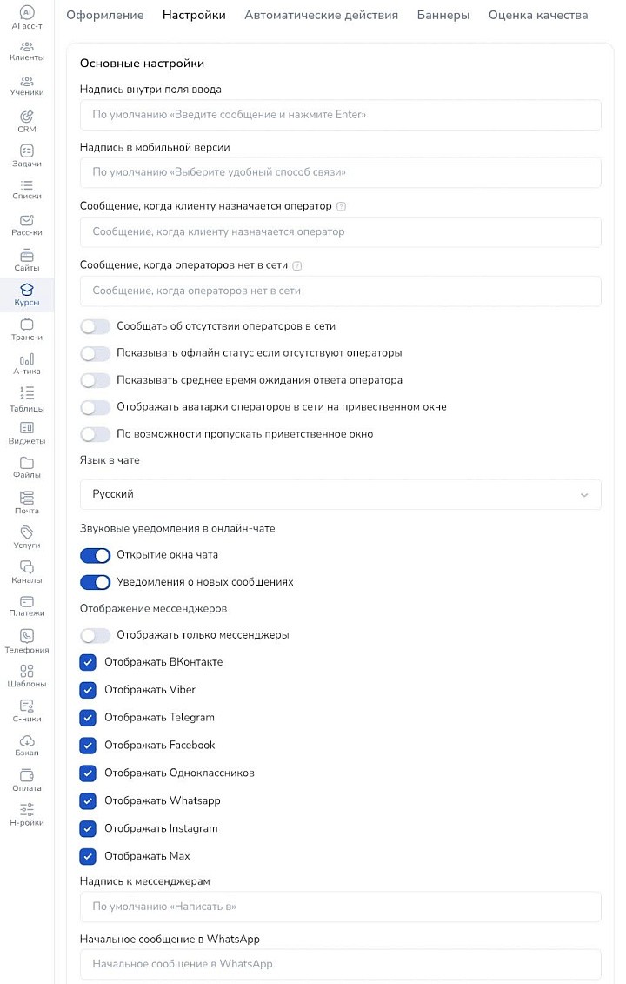
Task: Enable Сообщать об отсутствии операторов toggle
Action: point(95,326)
